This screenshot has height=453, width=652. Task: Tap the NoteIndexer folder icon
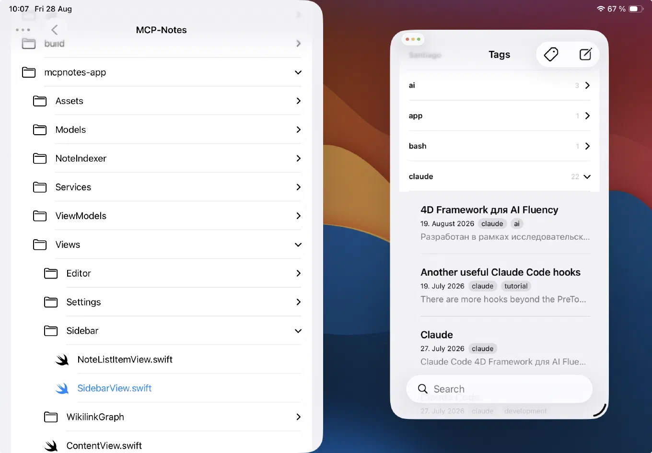point(40,159)
